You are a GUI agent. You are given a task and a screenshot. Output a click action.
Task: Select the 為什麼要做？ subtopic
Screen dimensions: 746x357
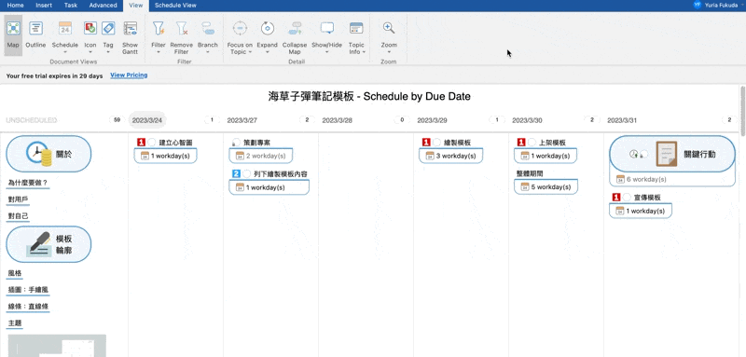(28, 183)
